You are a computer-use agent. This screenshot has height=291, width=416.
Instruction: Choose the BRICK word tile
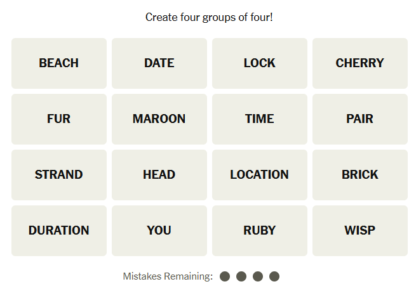tap(360, 175)
